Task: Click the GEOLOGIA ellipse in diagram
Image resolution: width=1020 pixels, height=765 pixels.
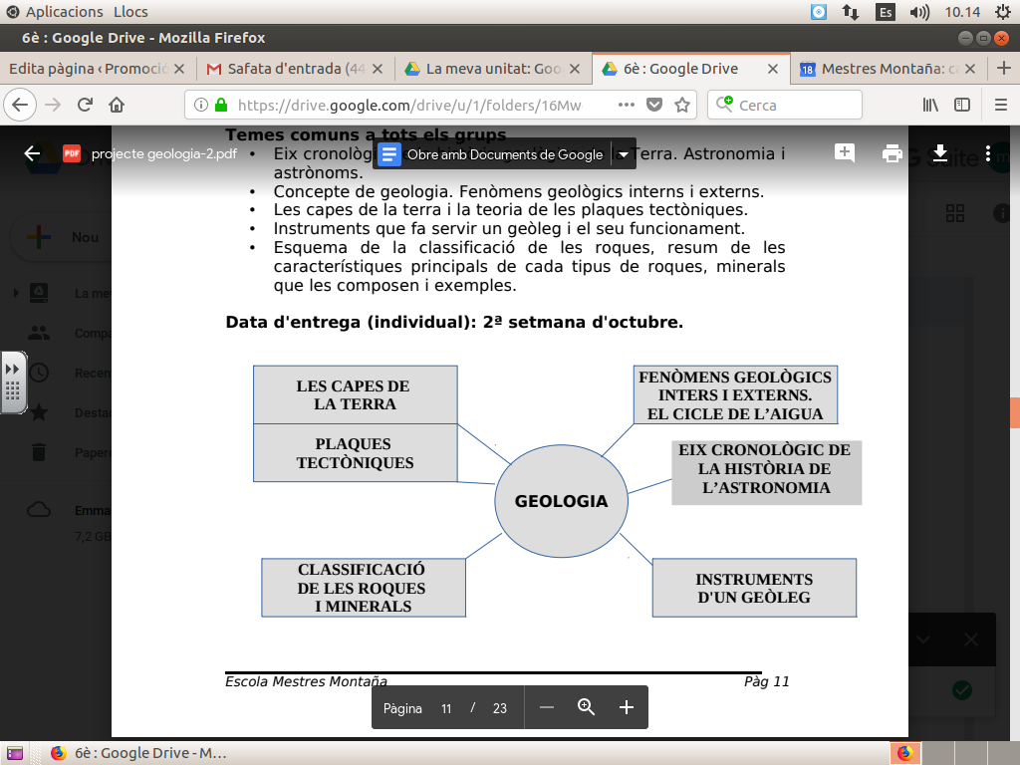Action: pyautogui.click(x=562, y=501)
